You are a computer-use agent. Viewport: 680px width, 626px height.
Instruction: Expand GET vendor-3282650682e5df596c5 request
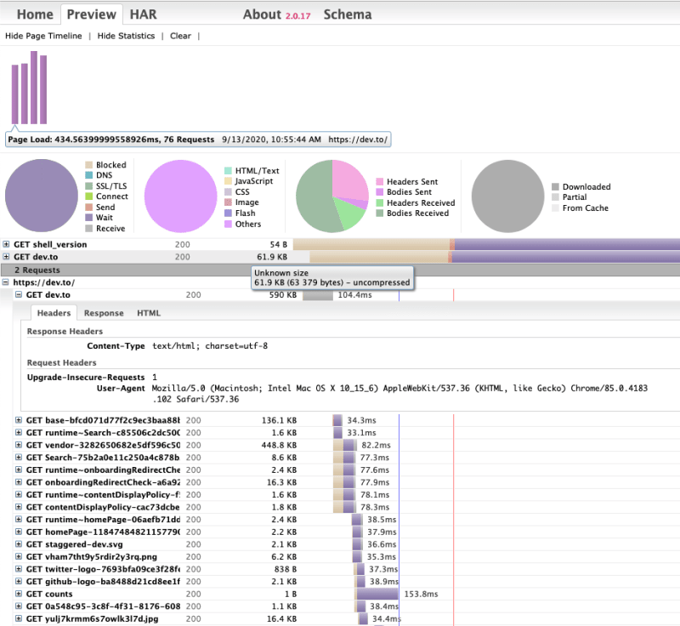(19, 445)
